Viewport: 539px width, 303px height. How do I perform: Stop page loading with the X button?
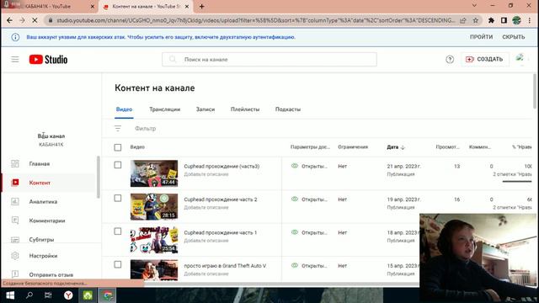[35, 20]
